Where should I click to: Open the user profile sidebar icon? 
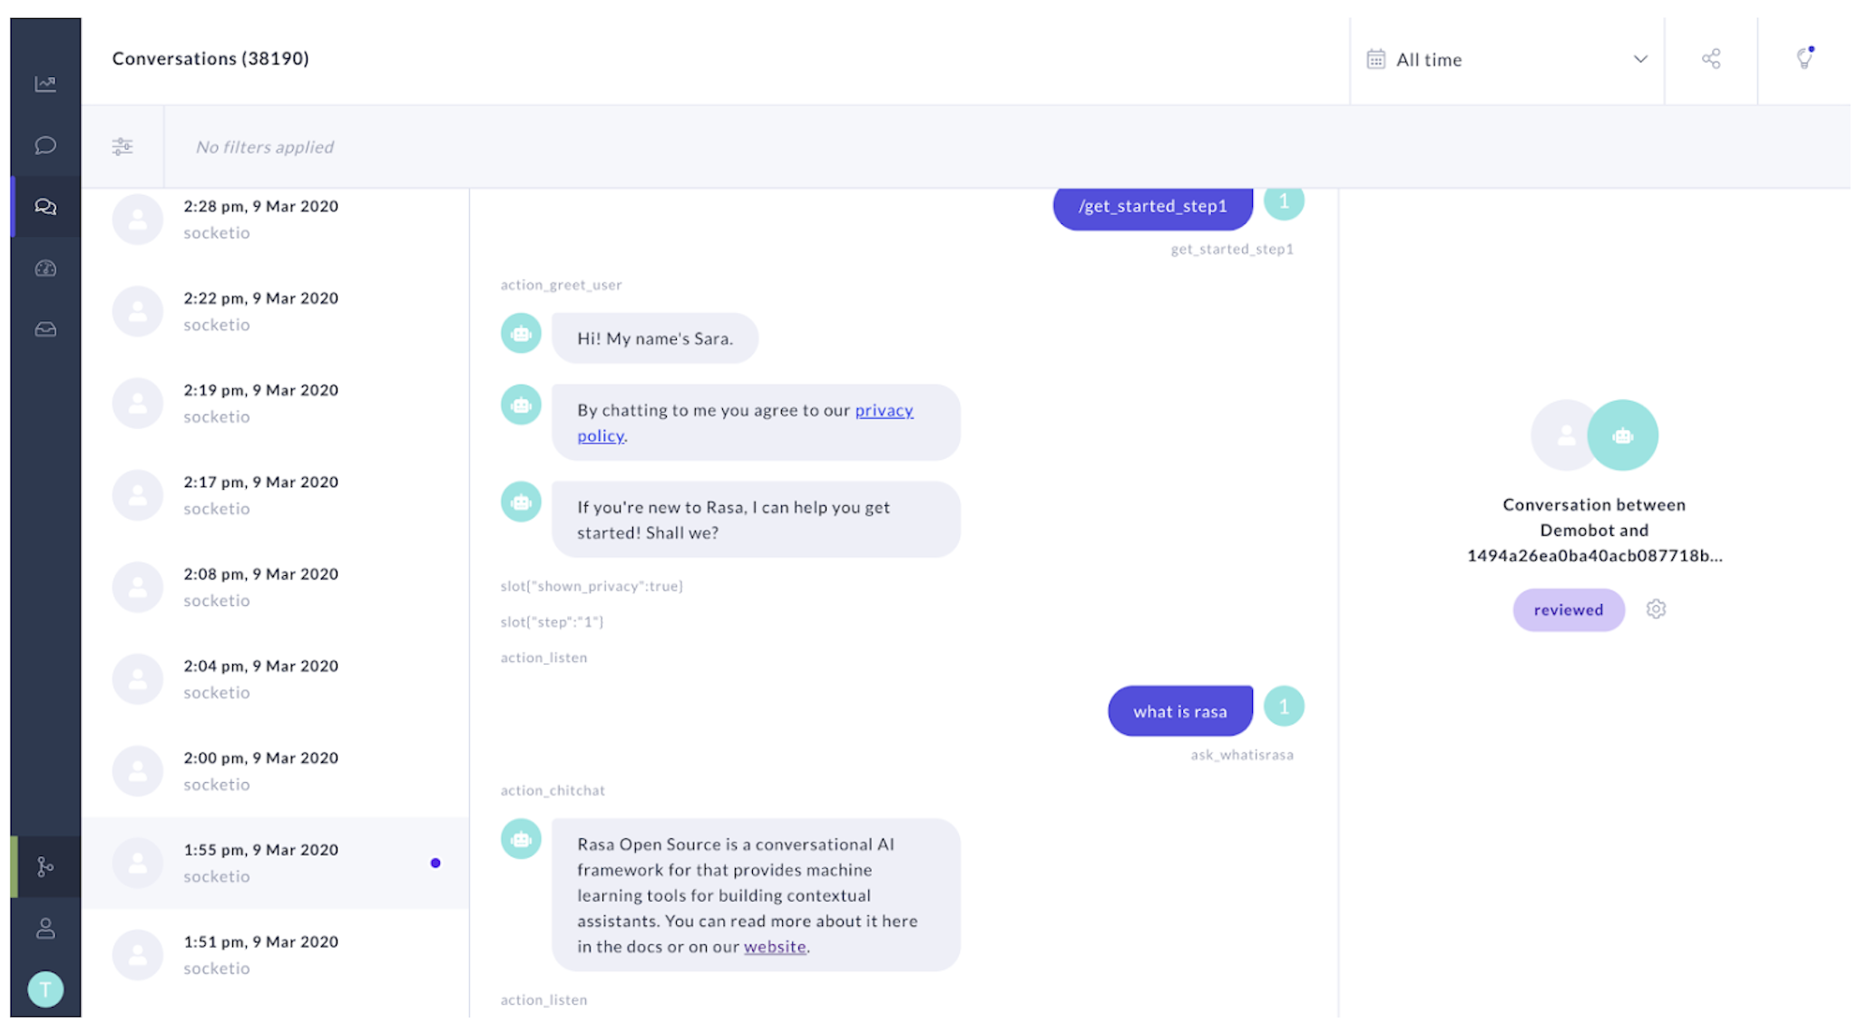click(45, 928)
